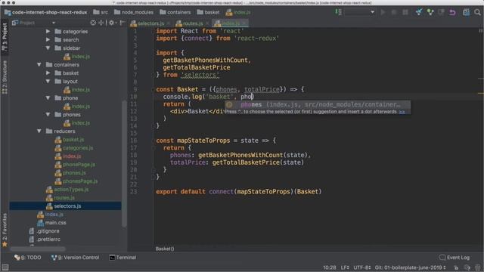
Task: Toggle the 1: Project tool window button
Action: pyautogui.click(x=5, y=37)
